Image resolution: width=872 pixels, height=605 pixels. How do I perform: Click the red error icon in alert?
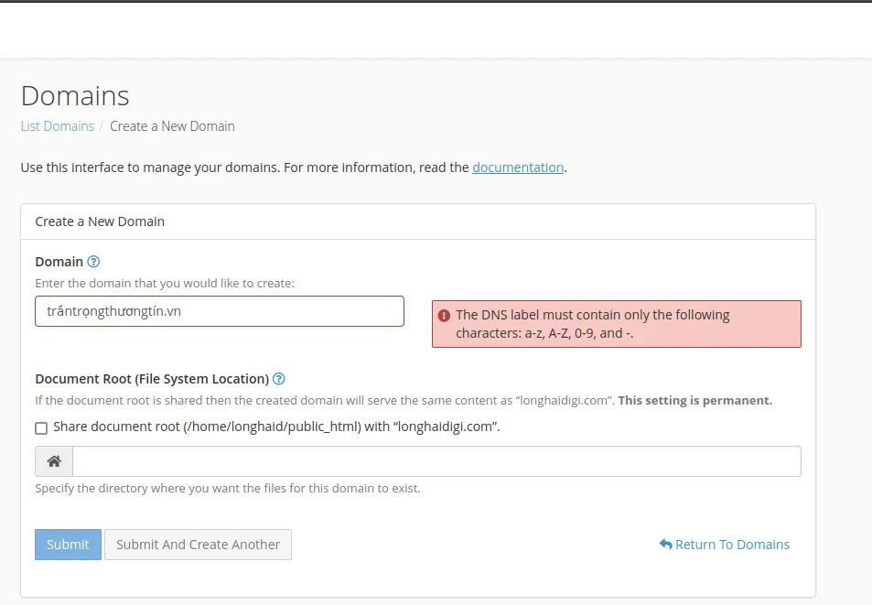[x=445, y=316]
